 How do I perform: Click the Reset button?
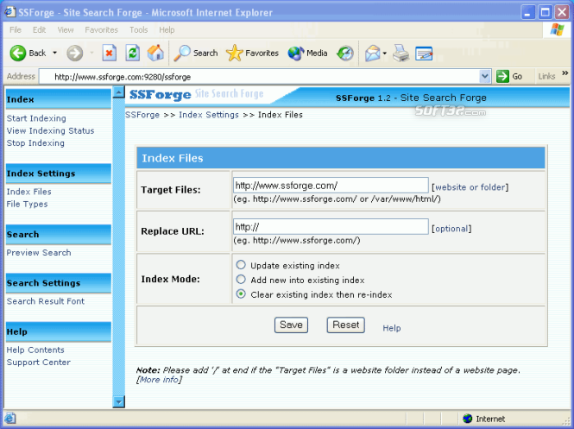pos(345,325)
